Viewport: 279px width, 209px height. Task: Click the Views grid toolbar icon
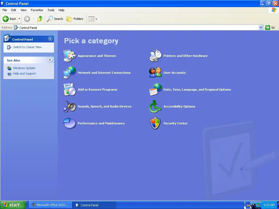coord(91,19)
